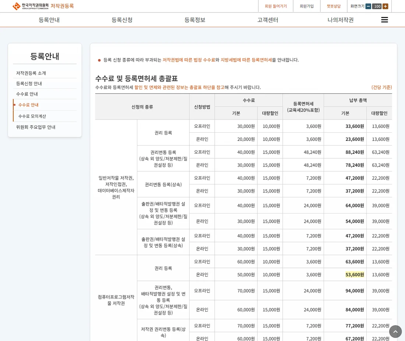
Task: Click the 수수료 table column header
Action: coord(249,100)
